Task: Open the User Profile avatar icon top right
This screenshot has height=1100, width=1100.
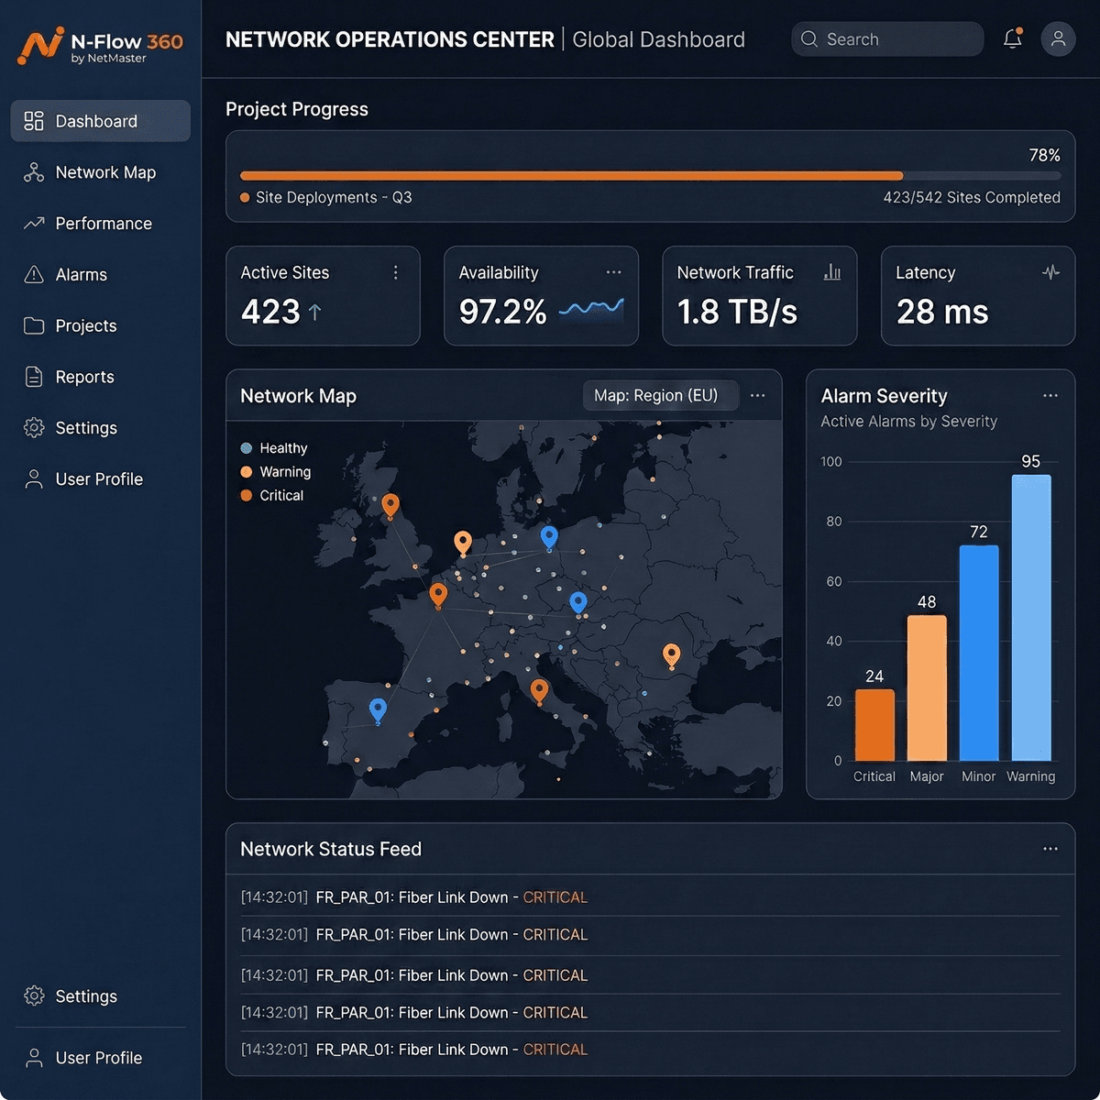Action: pyautogui.click(x=1059, y=39)
